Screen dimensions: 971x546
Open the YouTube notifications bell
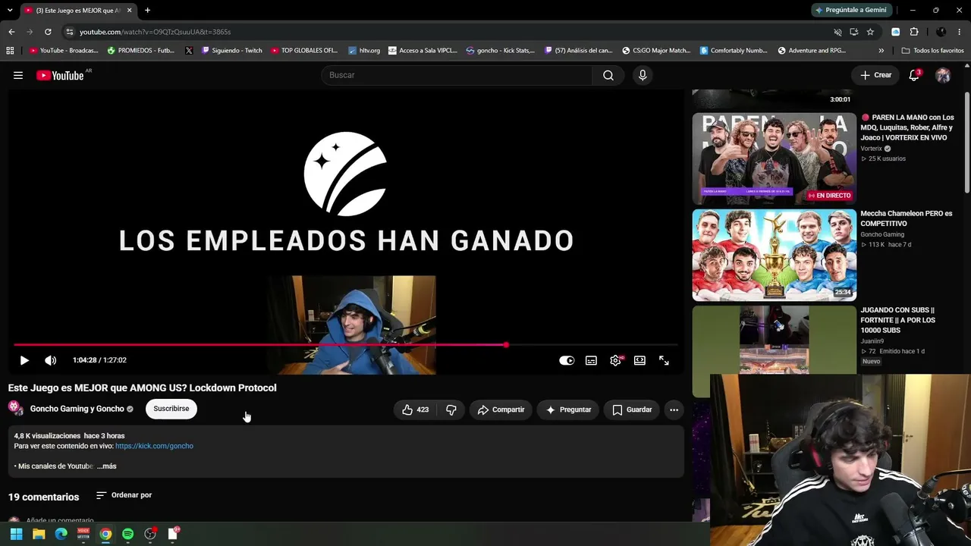coord(914,75)
